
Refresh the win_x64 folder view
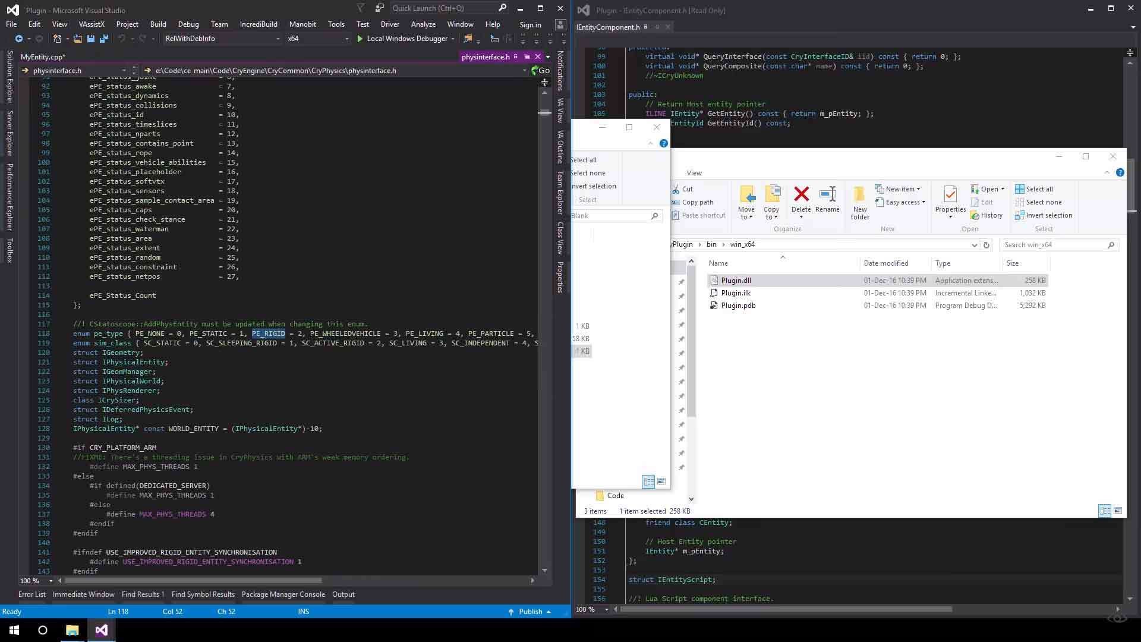coord(986,245)
